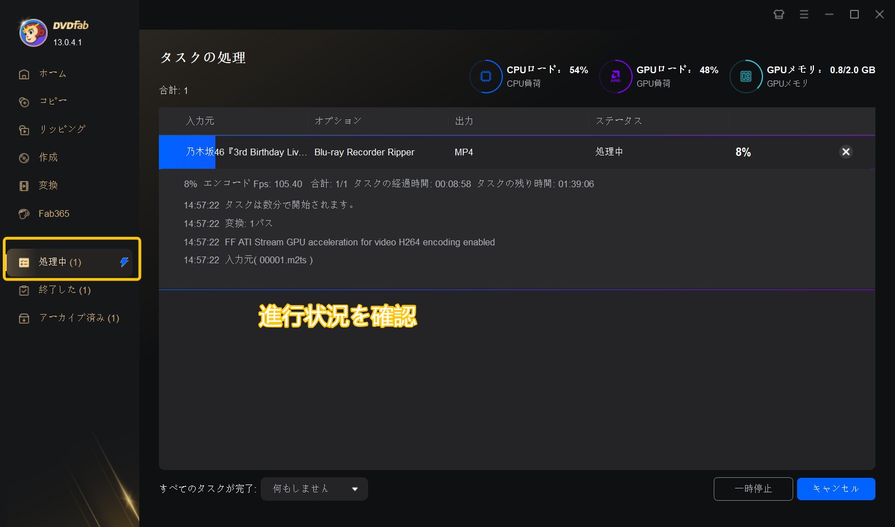Click the 処理中 status cell

609,152
